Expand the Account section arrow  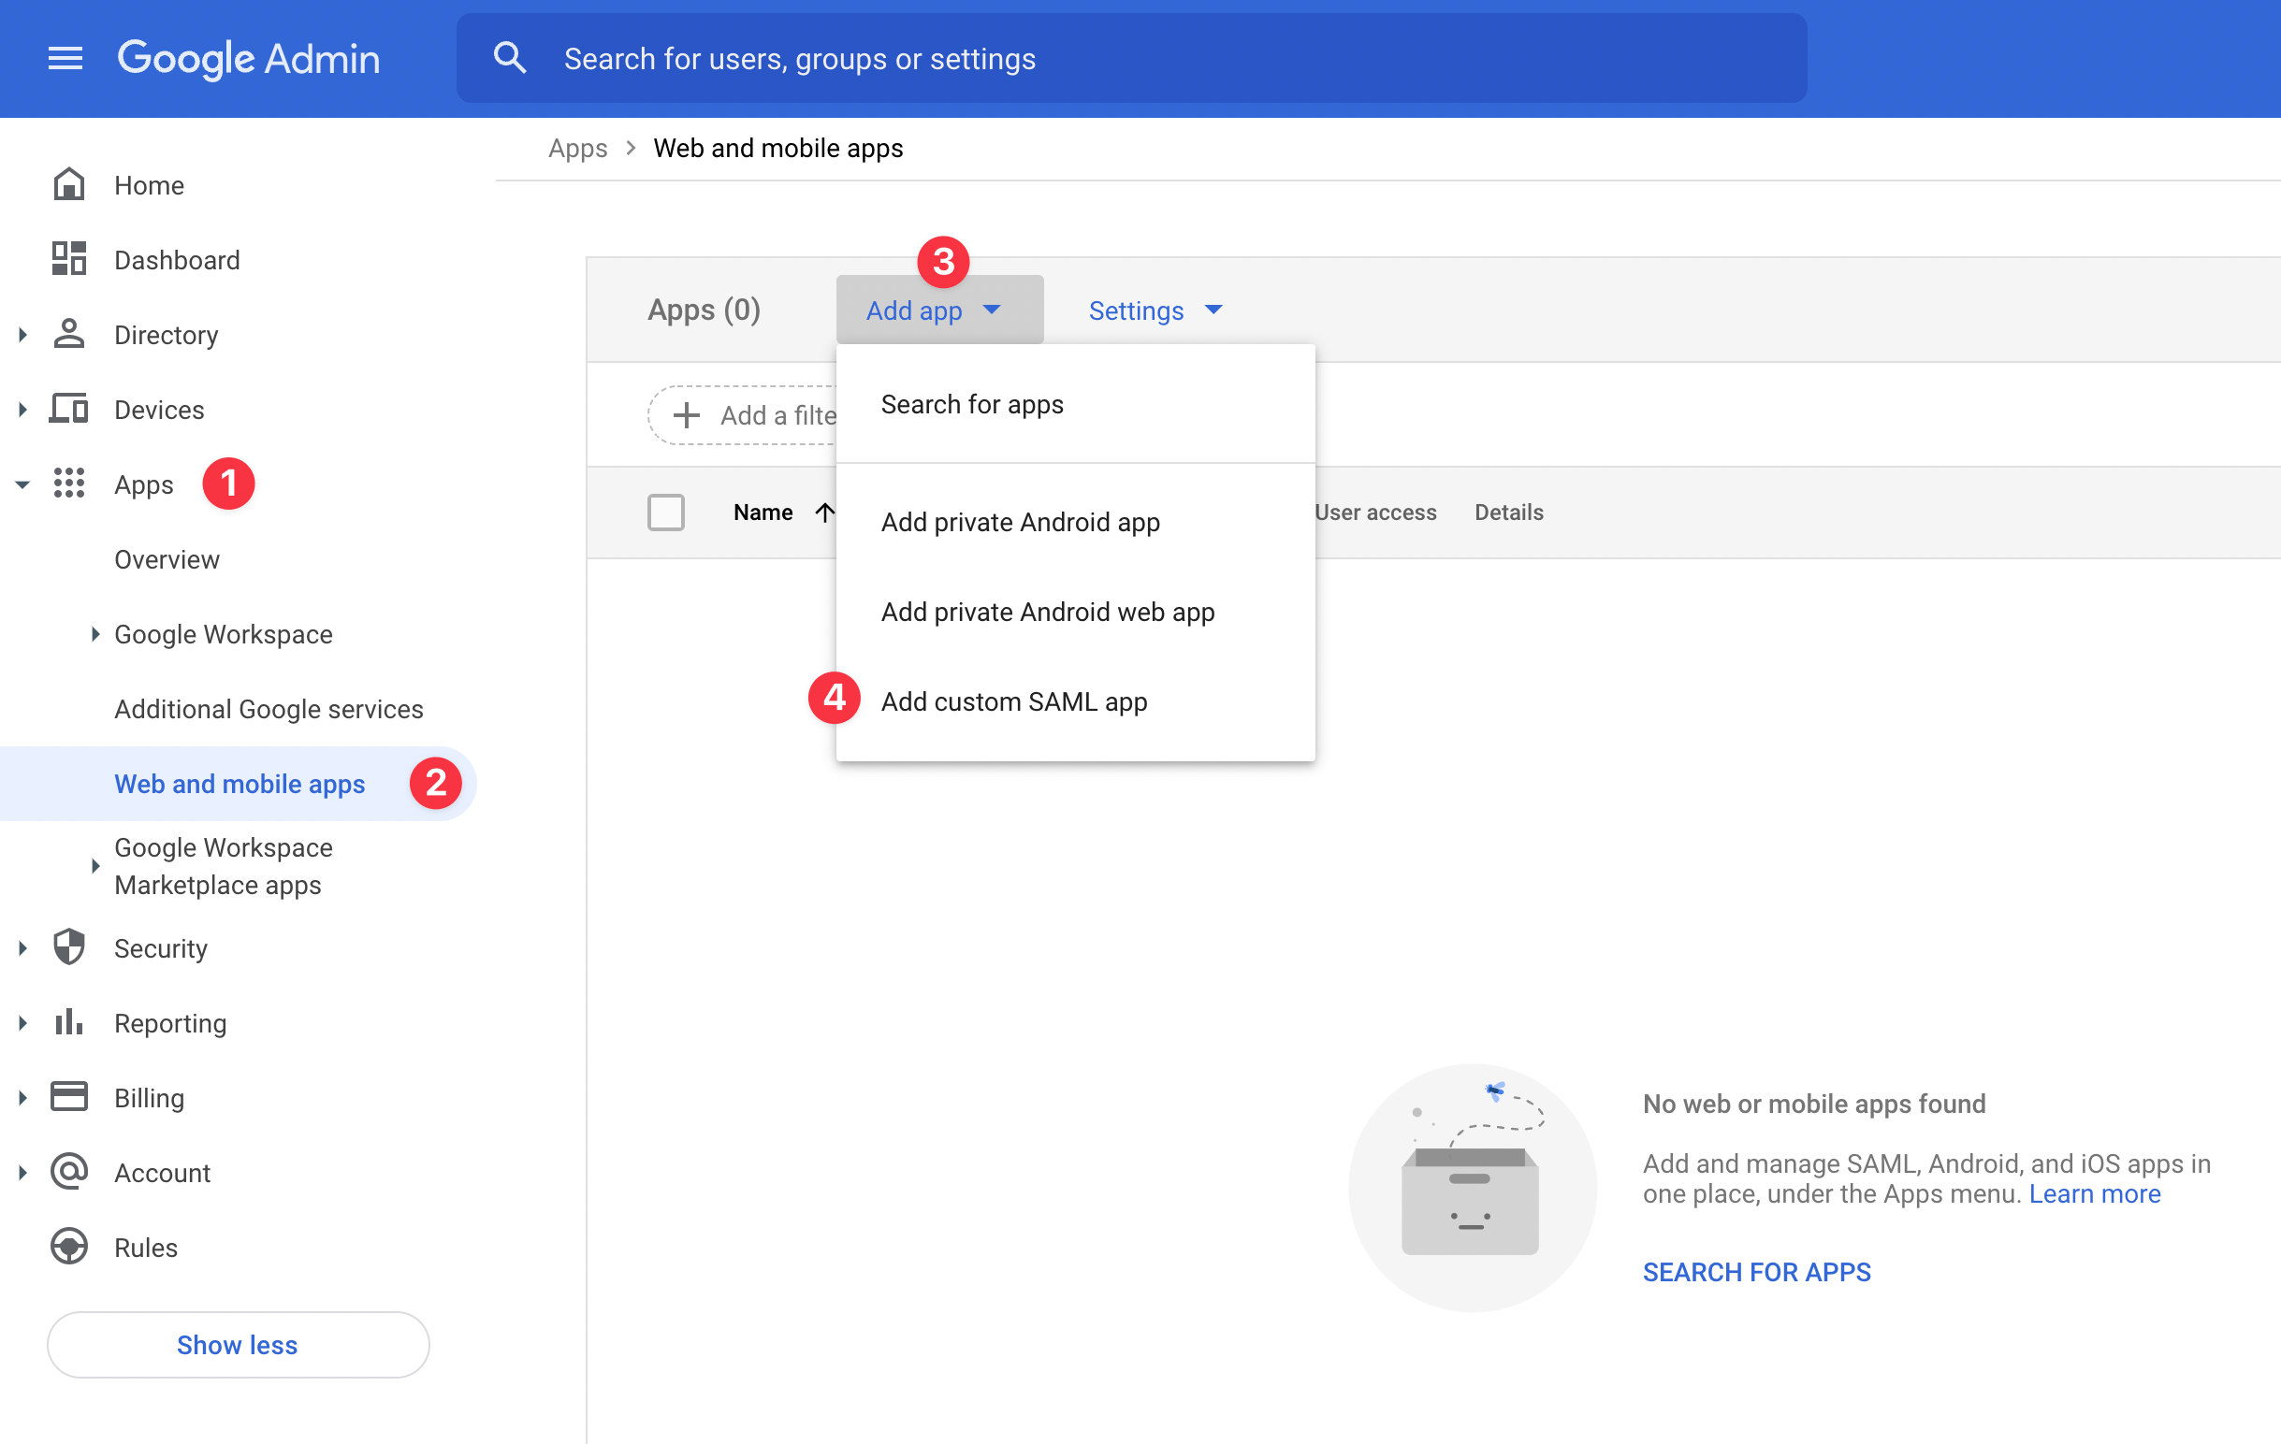click(x=22, y=1172)
